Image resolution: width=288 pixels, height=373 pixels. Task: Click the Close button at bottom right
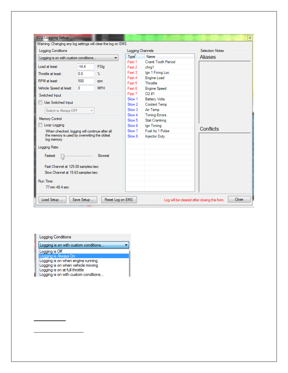click(x=239, y=199)
